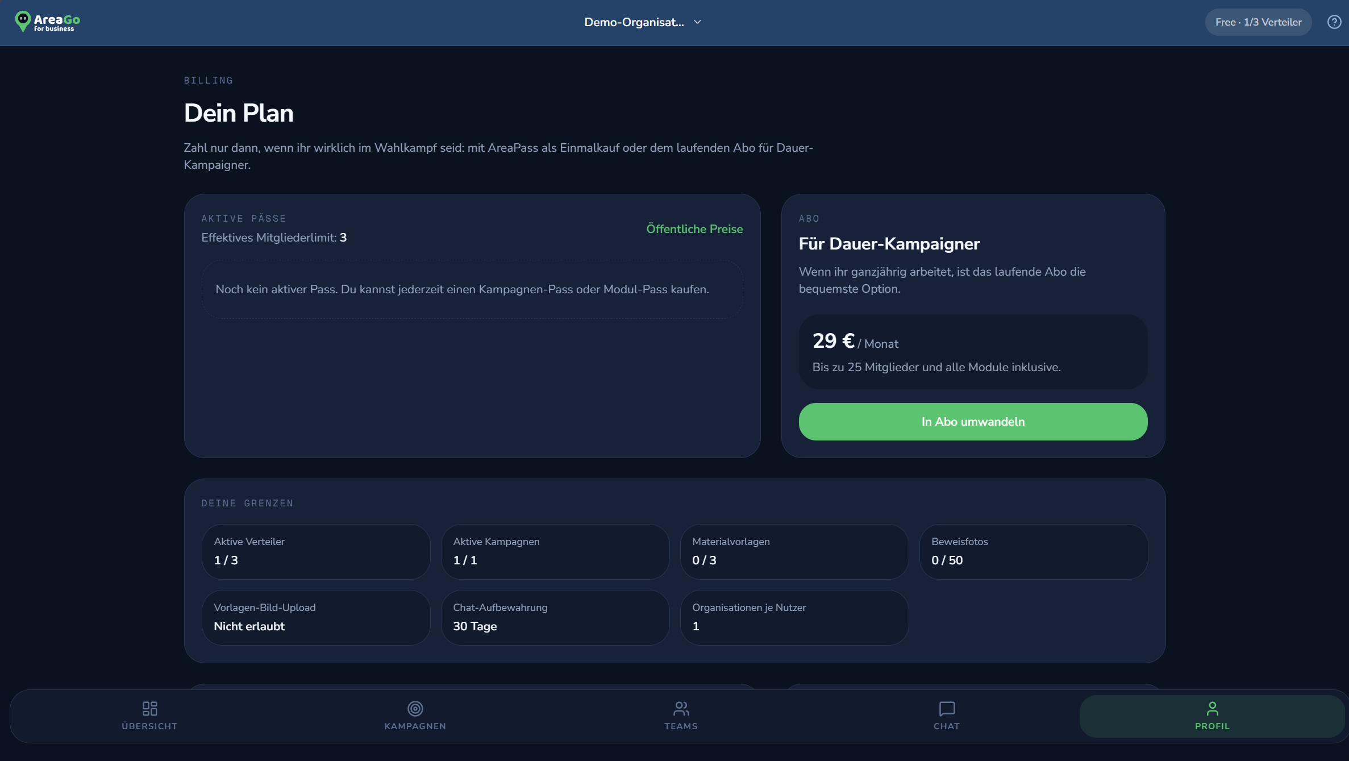This screenshot has height=761, width=1349.
Task: Click the BILLING breadcrumb label
Action: pyautogui.click(x=209, y=80)
